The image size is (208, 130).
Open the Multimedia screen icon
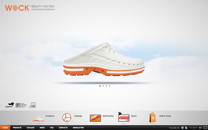click(x=95, y=118)
